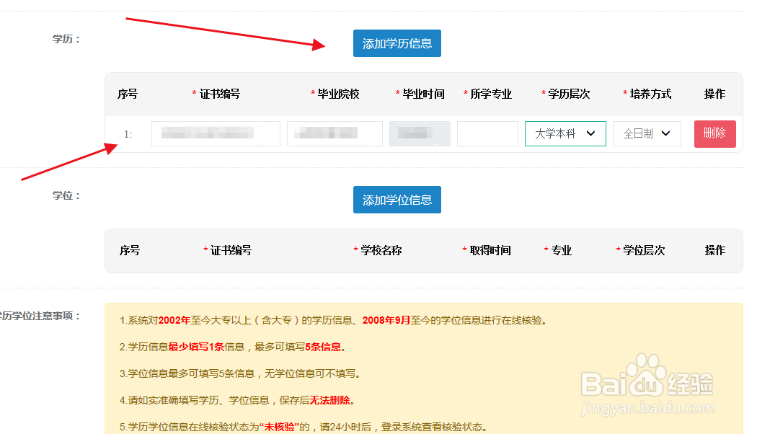Change 大学本科 selection via its dropdown arrow

pyautogui.click(x=596, y=133)
